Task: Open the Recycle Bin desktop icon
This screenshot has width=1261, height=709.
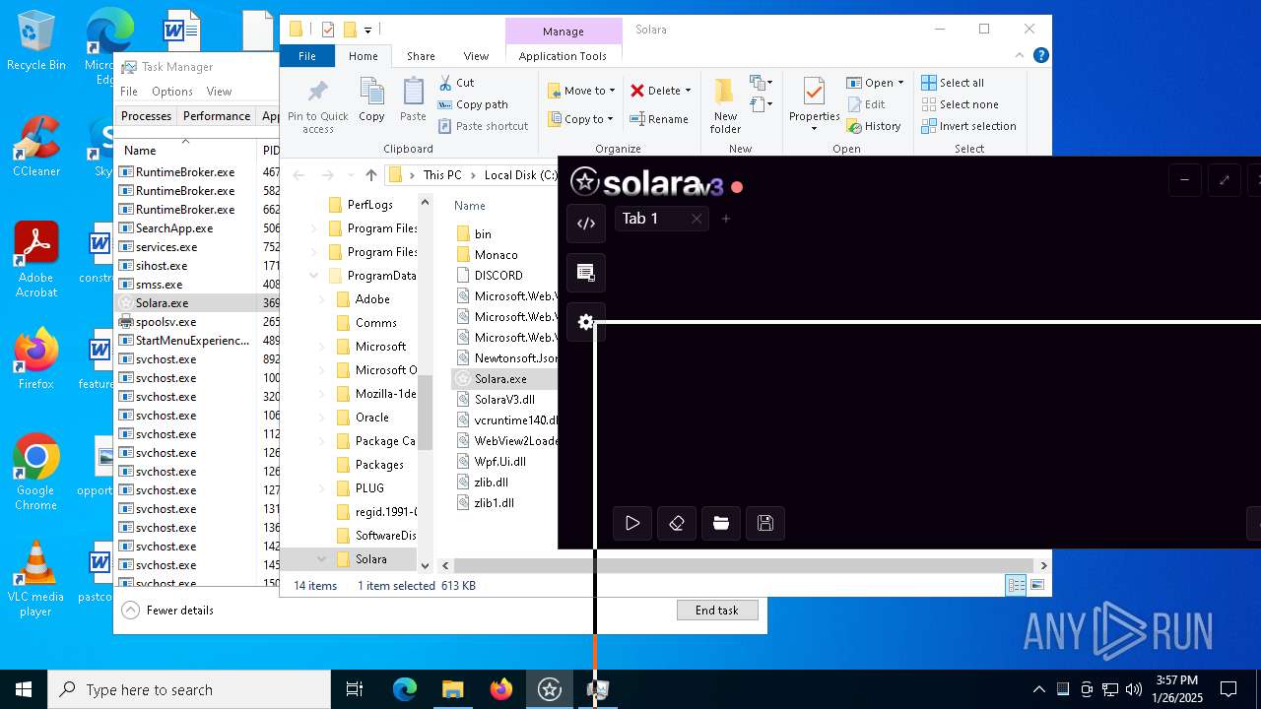Action: 36,41
